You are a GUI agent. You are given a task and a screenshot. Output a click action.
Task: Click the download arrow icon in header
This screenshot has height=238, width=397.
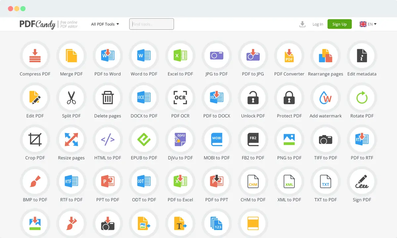point(302,24)
